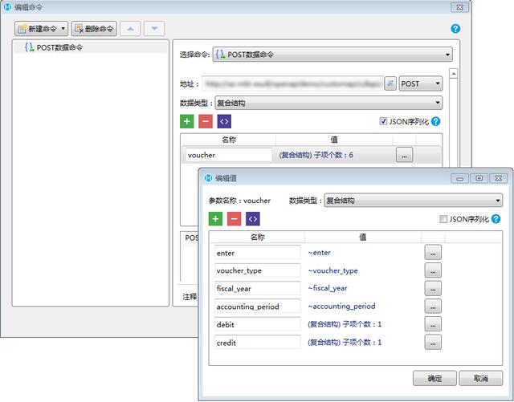Click 值 column header in 编辑命令 window

pos(334,140)
